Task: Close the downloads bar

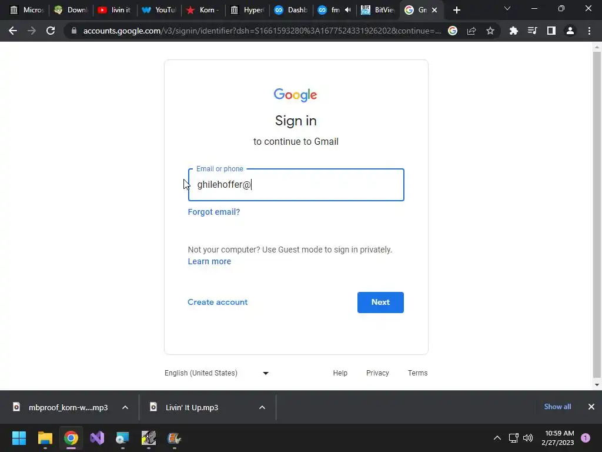Action: (x=591, y=407)
